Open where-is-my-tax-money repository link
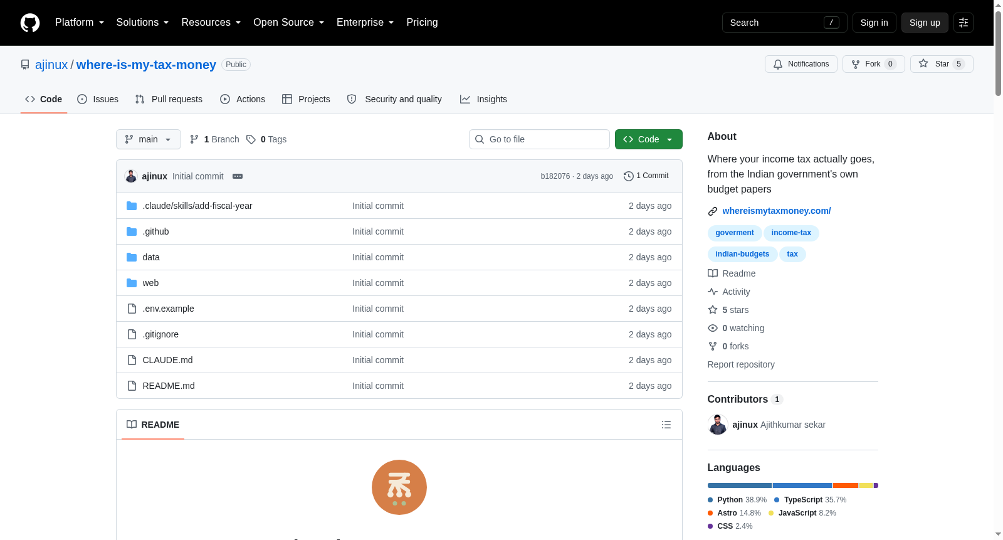This screenshot has height=540, width=1003. 146,65
